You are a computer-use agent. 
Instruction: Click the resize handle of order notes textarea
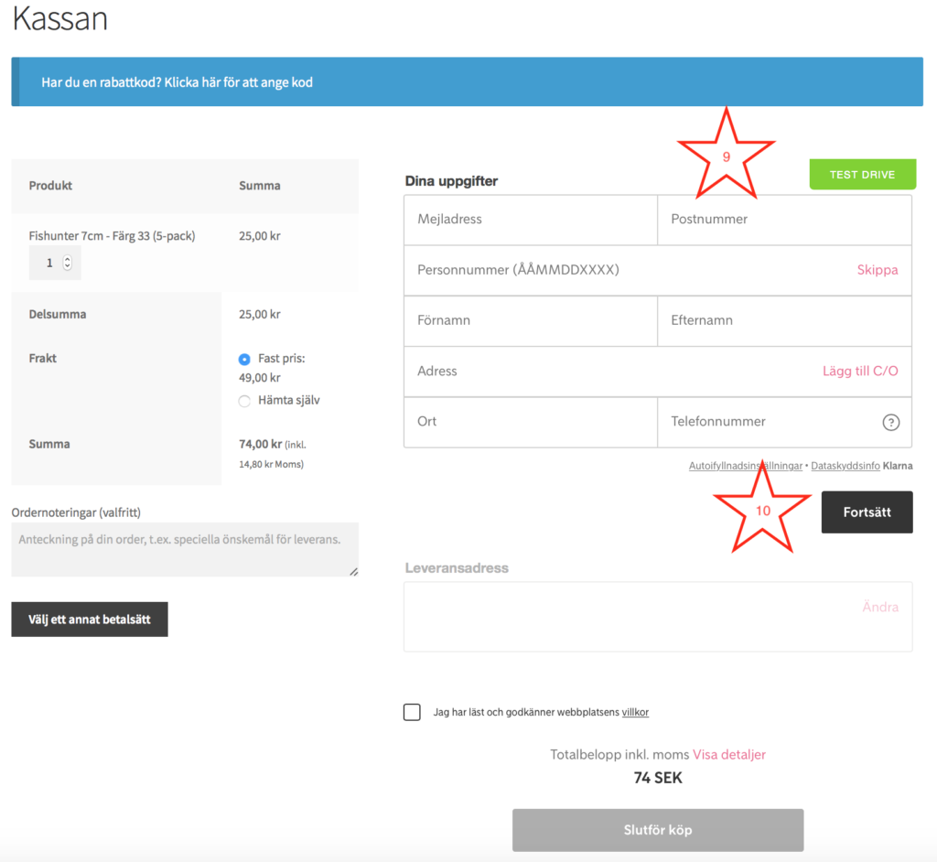[354, 572]
